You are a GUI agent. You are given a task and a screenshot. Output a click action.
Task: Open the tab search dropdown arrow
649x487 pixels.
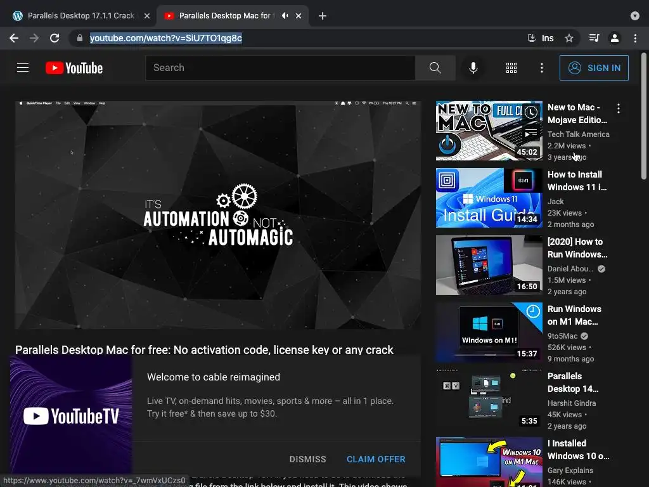635,16
